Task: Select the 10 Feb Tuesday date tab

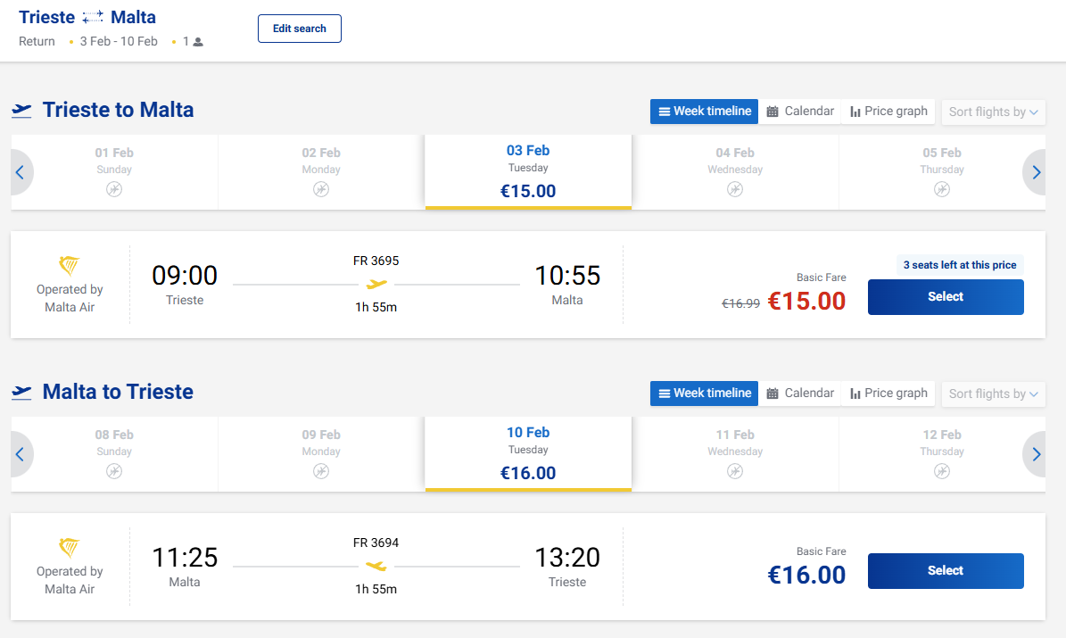Action: pyautogui.click(x=528, y=453)
